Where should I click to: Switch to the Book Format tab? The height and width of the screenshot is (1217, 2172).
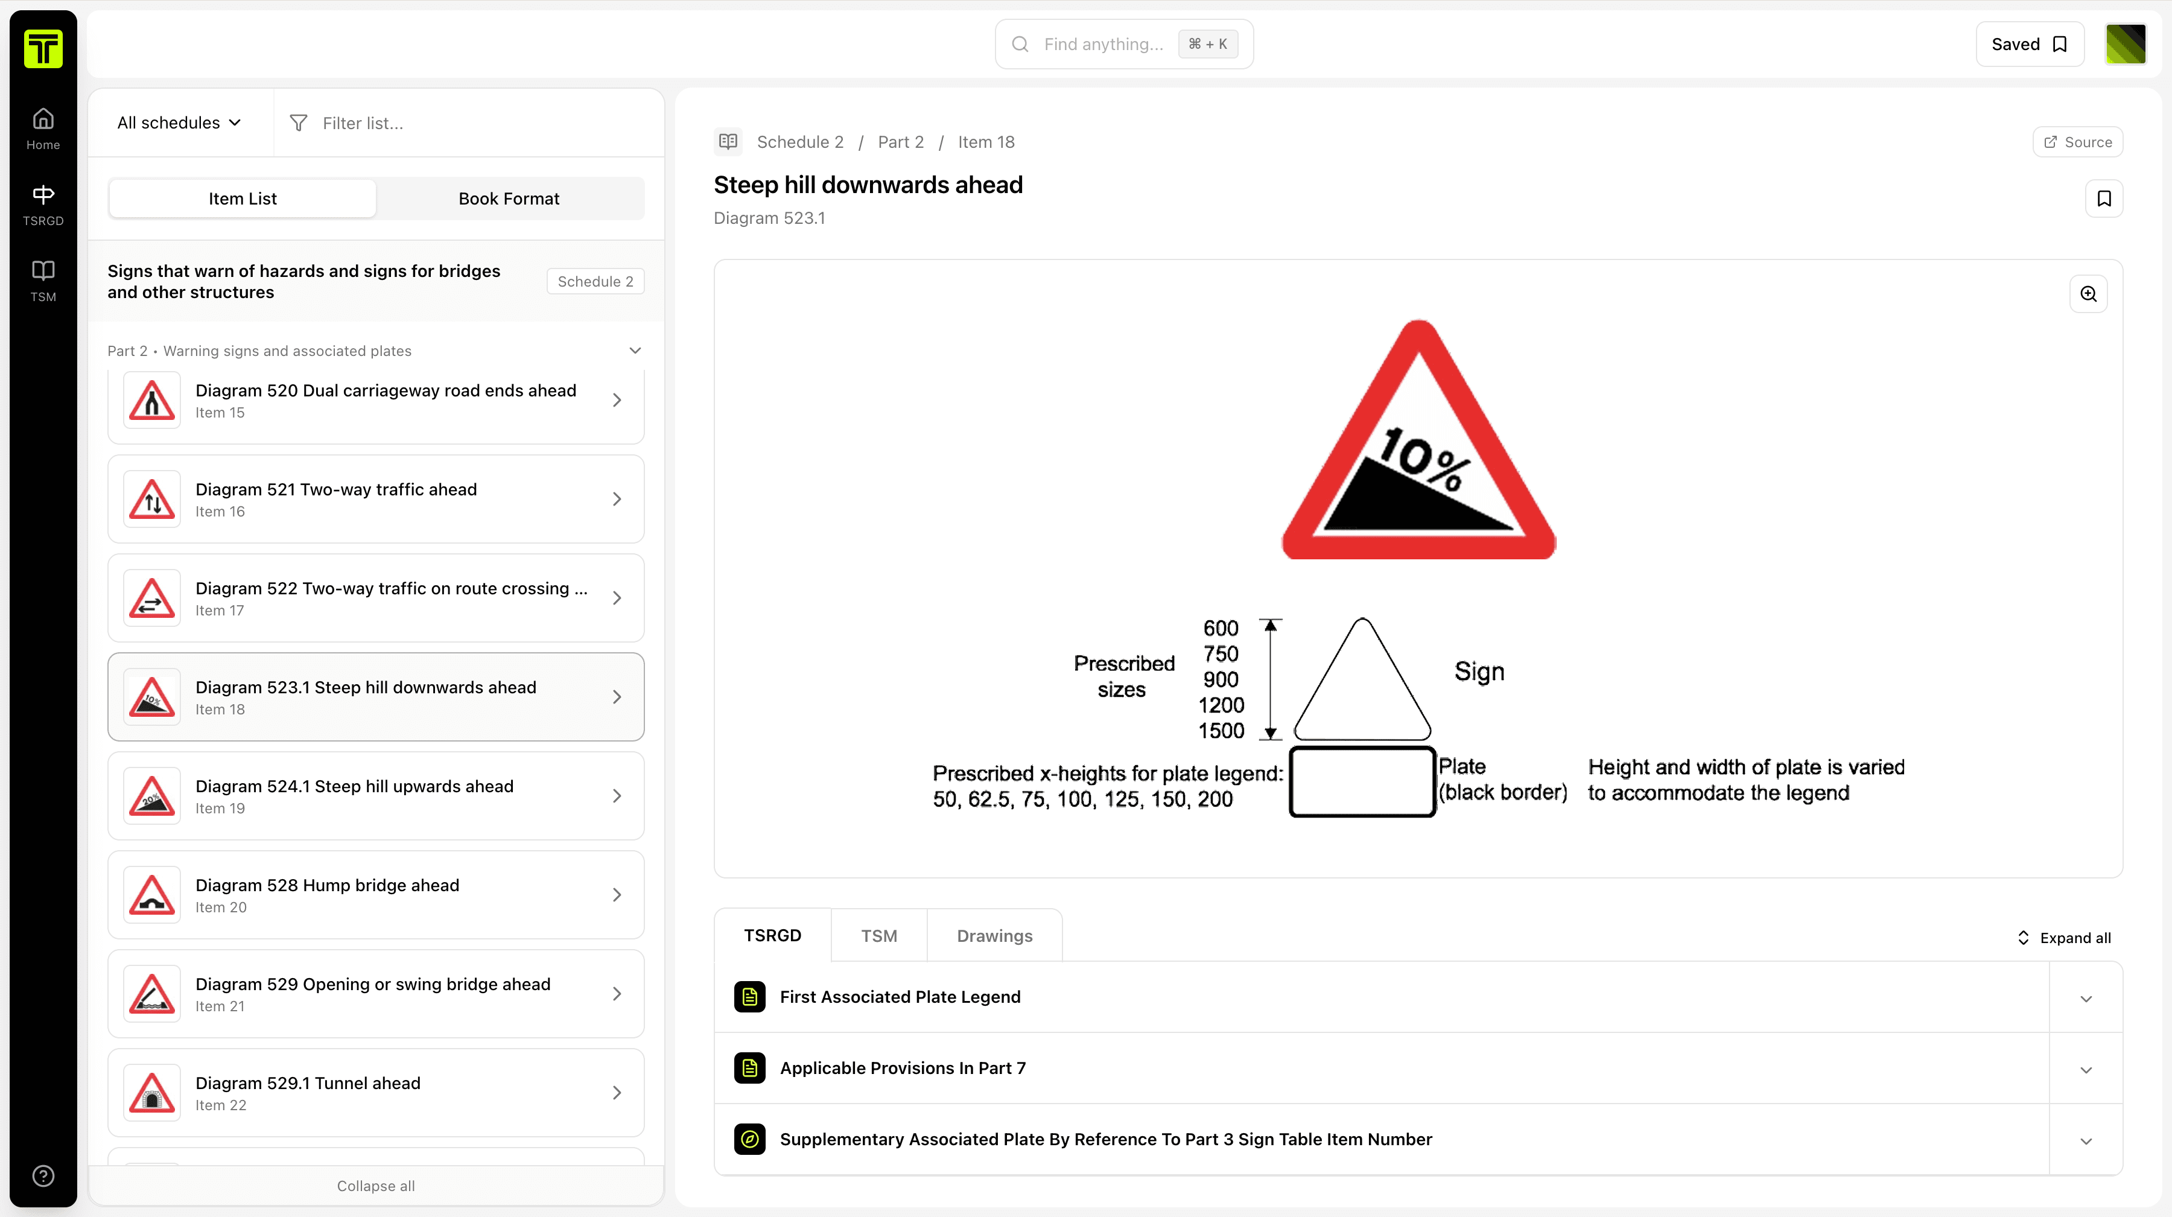pos(509,198)
